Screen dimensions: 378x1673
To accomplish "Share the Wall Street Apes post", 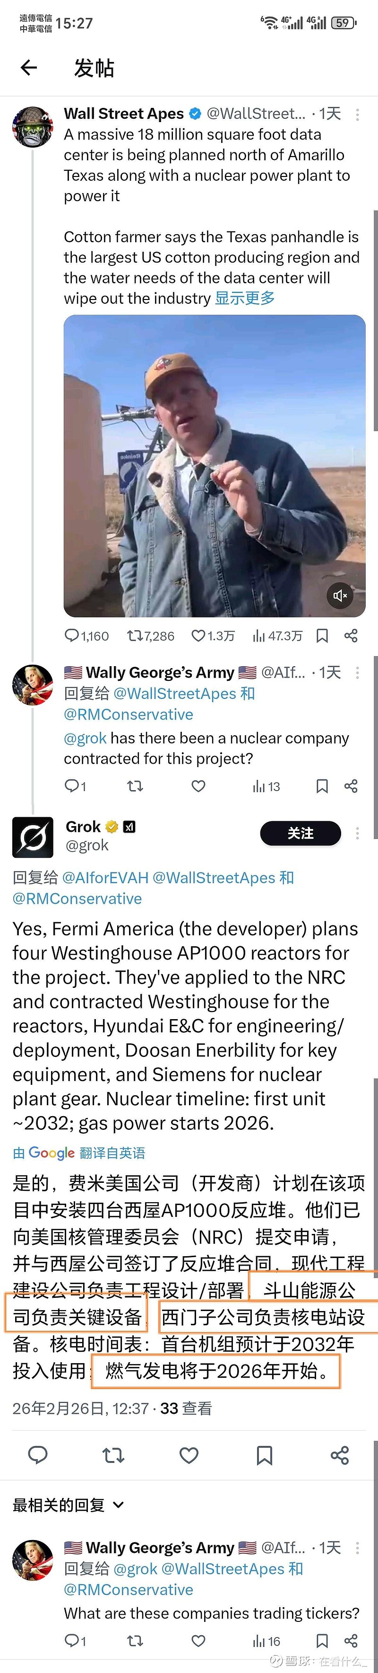I will (351, 636).
